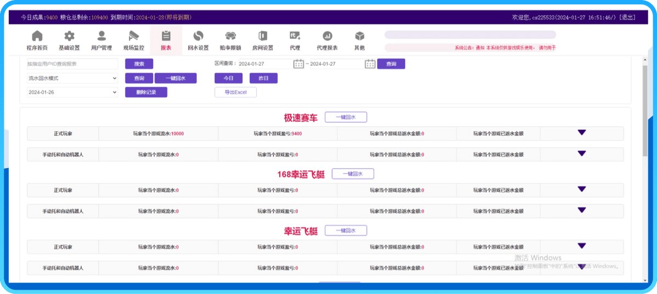Click the end date calendar icon

[370, 64]
